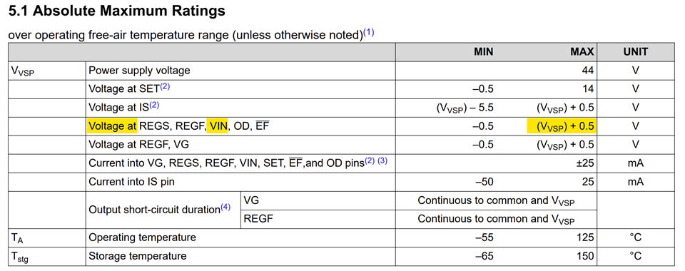Click footnote (2) beside Voltage at IS
Viewport: 685px width, 271px height.
(x=155, y=105)
